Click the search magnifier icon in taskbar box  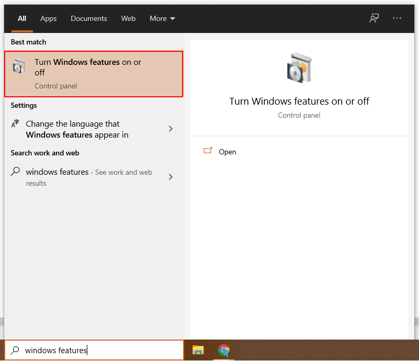[x=15, y=350]
